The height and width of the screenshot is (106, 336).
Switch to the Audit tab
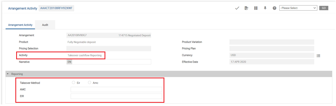coord(45,25)
